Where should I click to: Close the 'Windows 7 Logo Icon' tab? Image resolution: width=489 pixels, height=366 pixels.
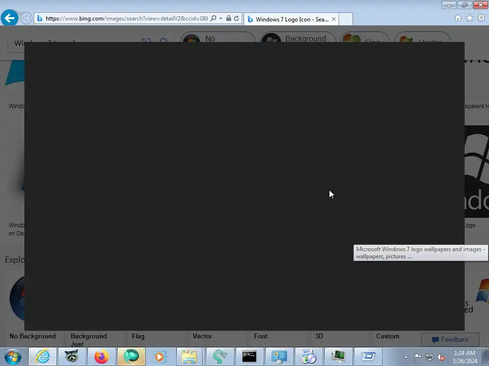[x=334, y=19]
